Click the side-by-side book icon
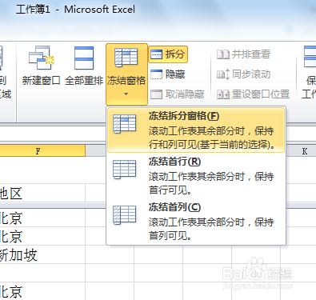 223,54
